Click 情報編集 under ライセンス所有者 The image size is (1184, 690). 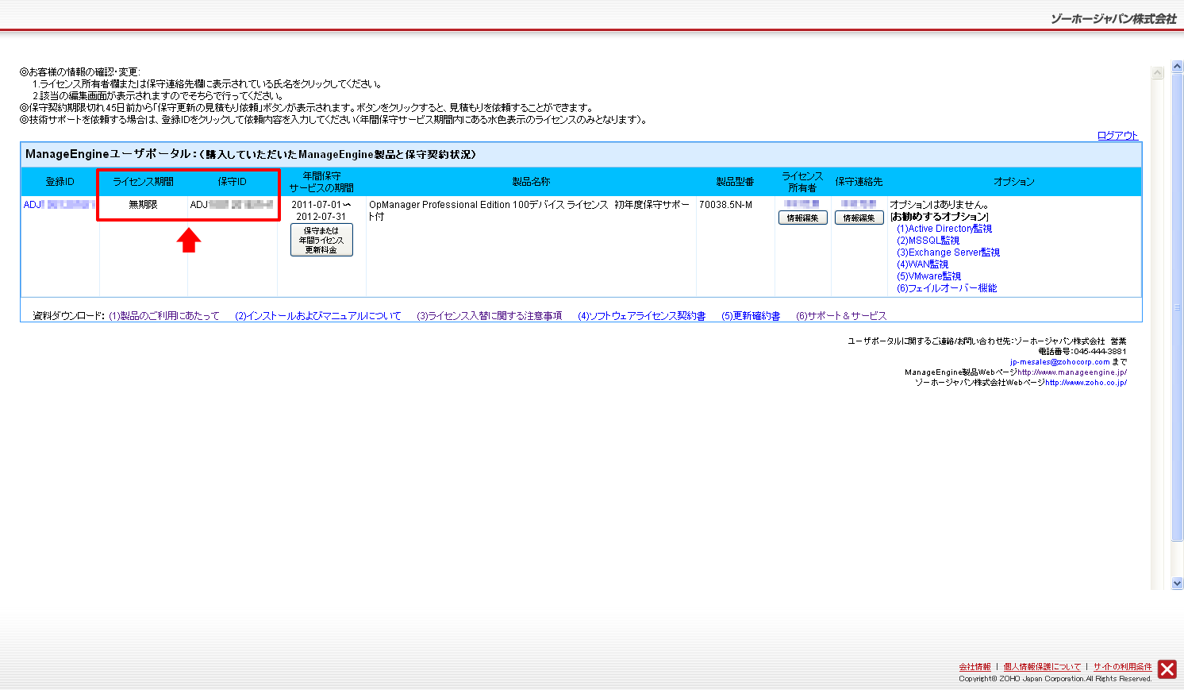[802, 218]
